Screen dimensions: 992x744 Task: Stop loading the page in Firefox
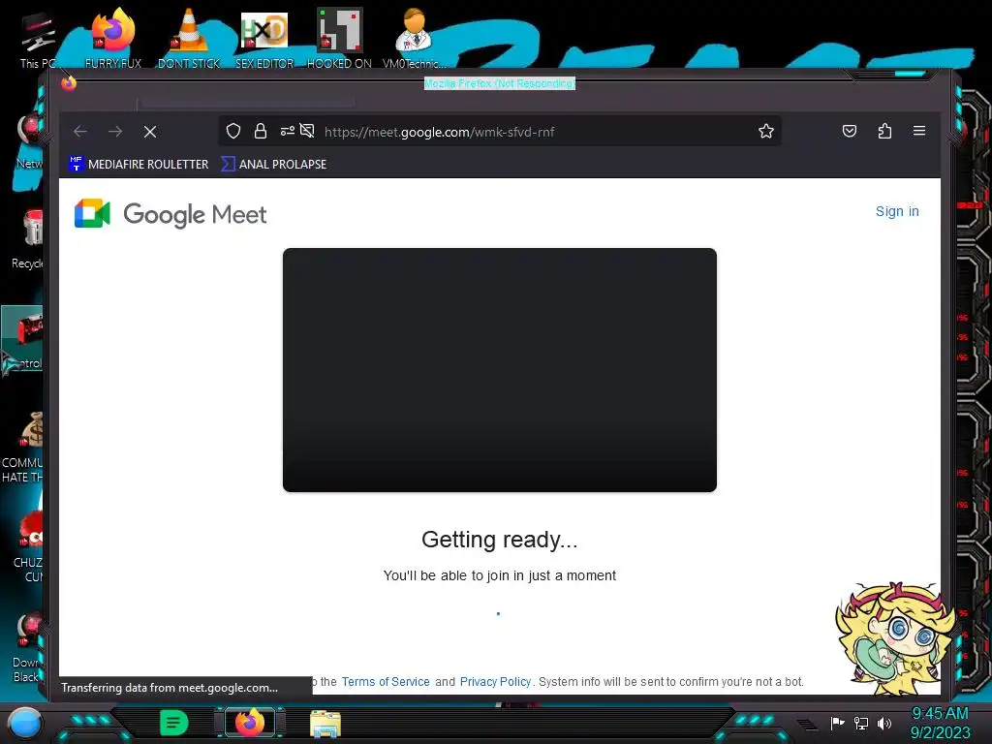tap(150, 132)
